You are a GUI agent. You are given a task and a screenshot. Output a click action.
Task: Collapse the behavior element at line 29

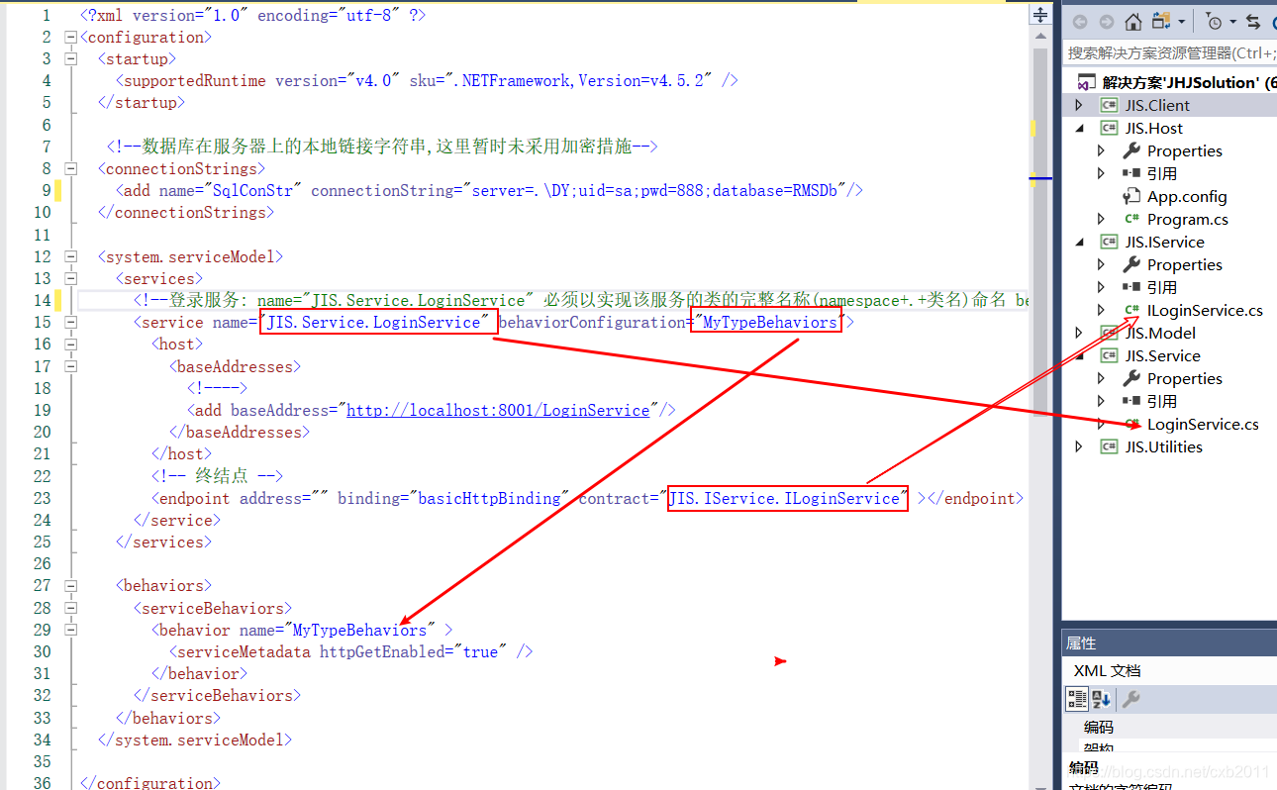70,630
